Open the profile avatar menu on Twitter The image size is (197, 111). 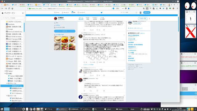[x=140, y=12]
